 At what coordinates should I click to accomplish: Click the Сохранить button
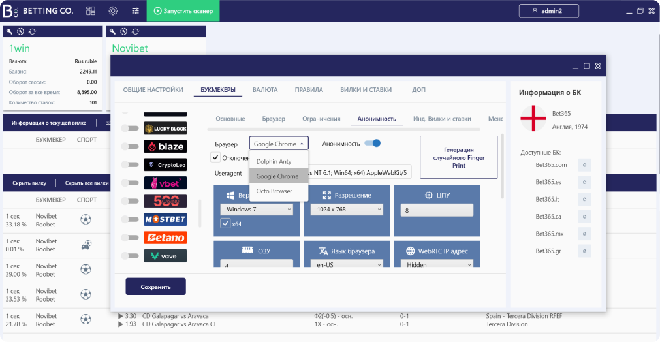pos(155,287)
